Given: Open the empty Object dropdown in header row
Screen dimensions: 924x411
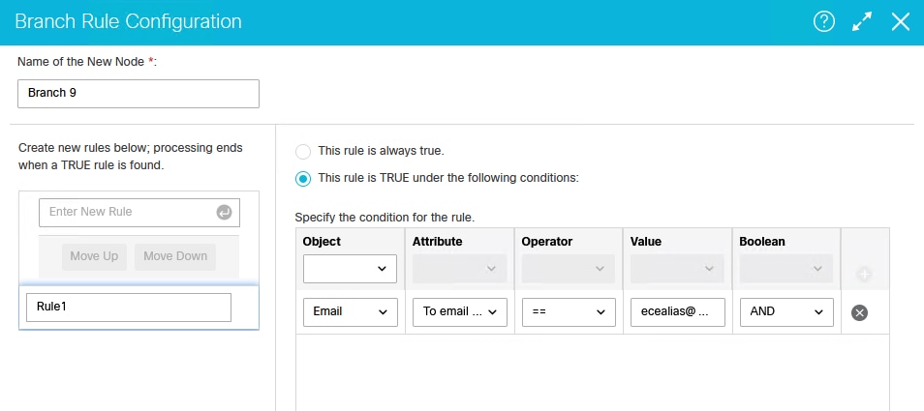Looking at the screenshot, I should point(350,269).
